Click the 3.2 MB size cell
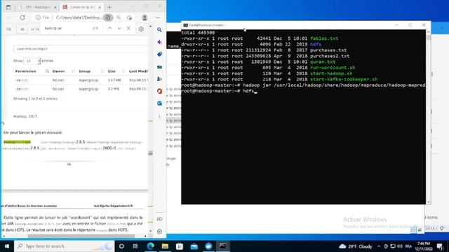This screenshot has height=252, width=449. point(114,89)
